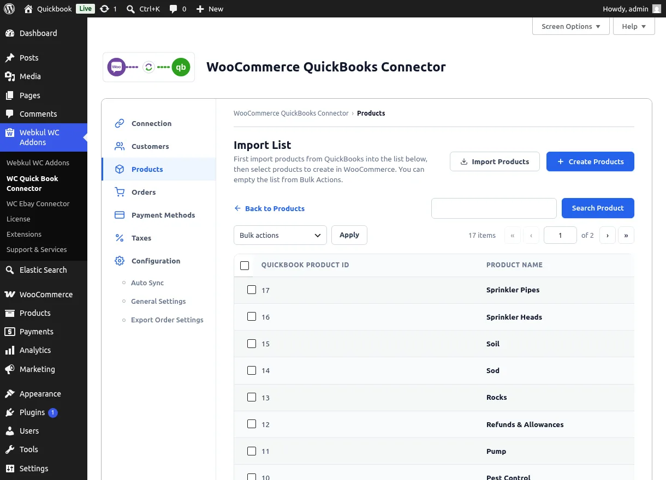
Task: Open General Settings under Configuration
Action: [158, 301]
